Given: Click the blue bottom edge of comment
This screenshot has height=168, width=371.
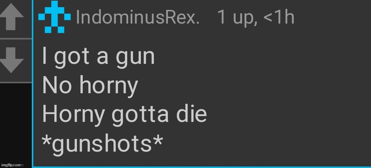Looking at the screenshot, I should 202,167.
